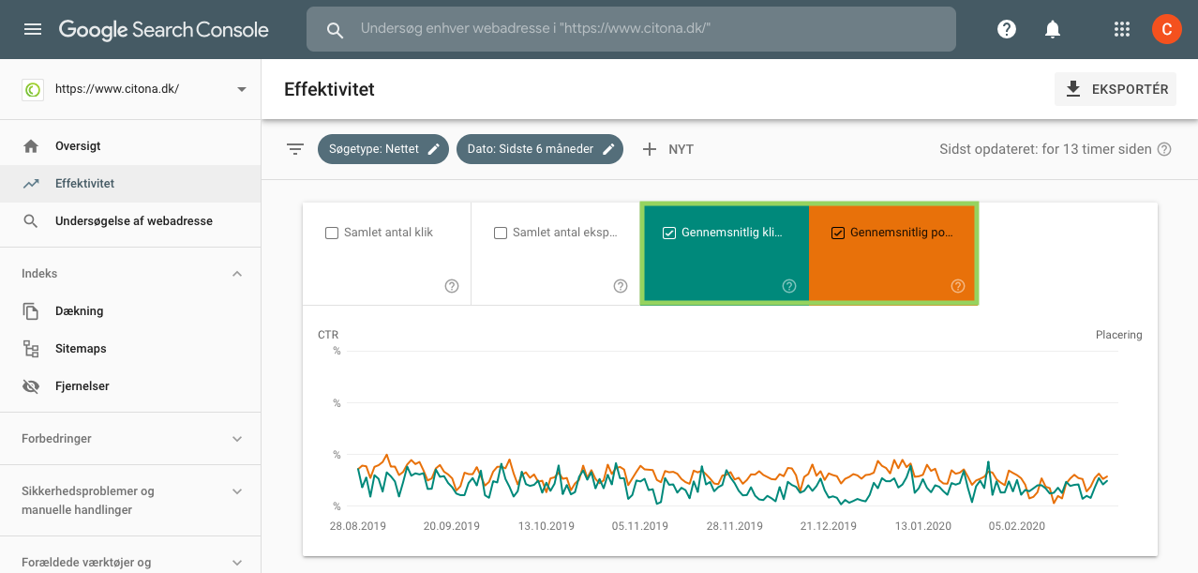
Task: Click the search magnifier icon in URL bar
Action: pyautogui.click(x=335, y=30)
